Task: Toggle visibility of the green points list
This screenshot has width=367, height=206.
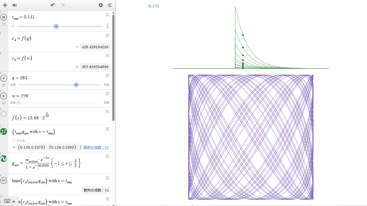Action: 4,132
